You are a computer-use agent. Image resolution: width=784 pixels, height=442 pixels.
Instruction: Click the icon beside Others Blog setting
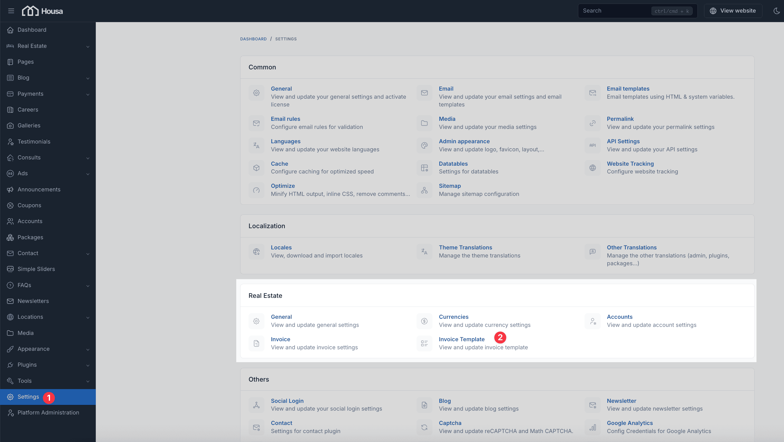pyautogui.click(x=424, y=405)
